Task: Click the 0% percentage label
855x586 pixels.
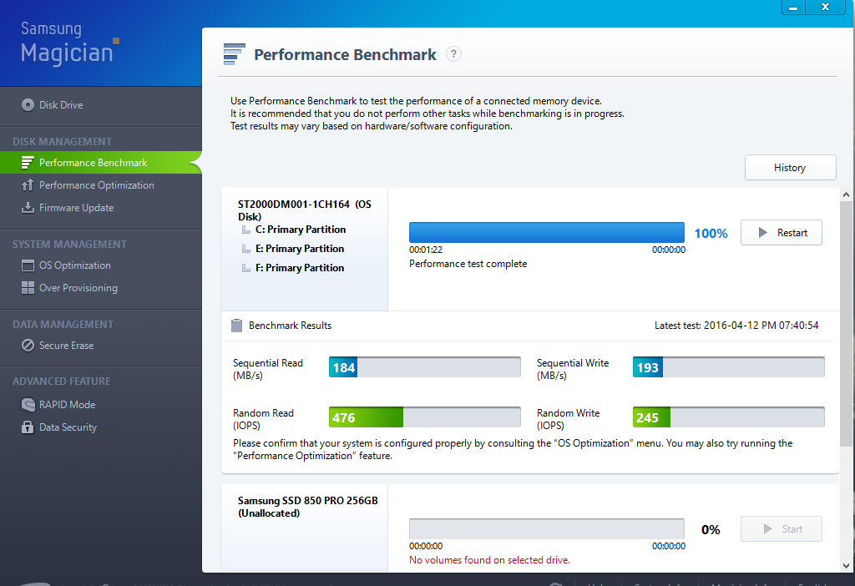Action: click(711, 530)
